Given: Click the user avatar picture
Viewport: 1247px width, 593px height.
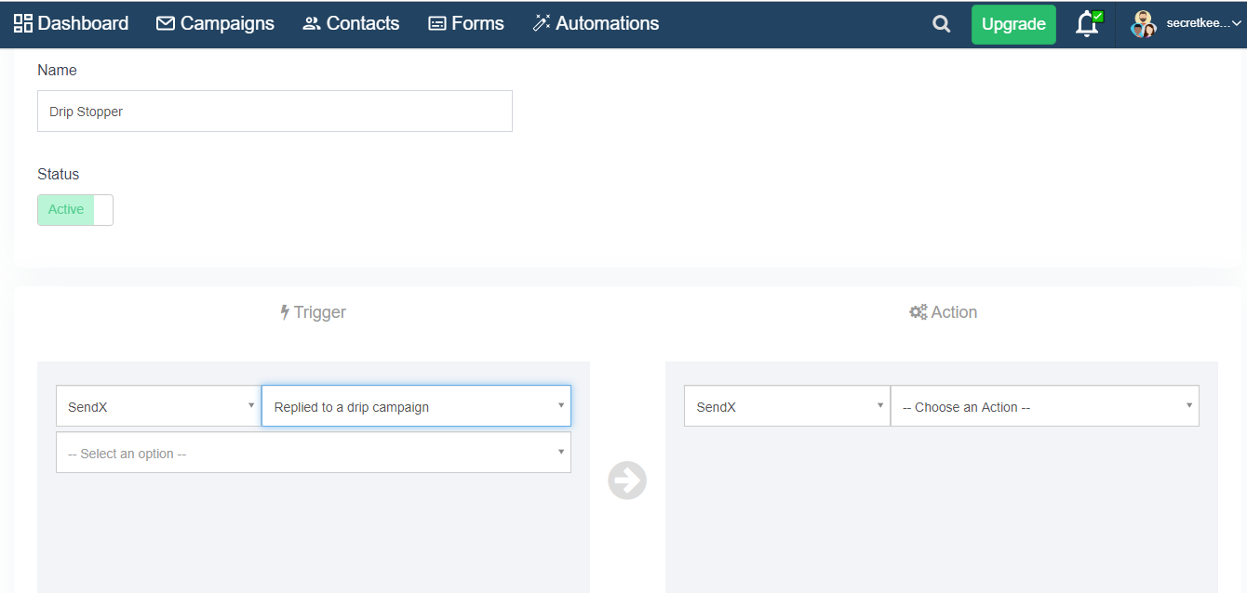Looking at the screenshot, I should click(1143, 24).
